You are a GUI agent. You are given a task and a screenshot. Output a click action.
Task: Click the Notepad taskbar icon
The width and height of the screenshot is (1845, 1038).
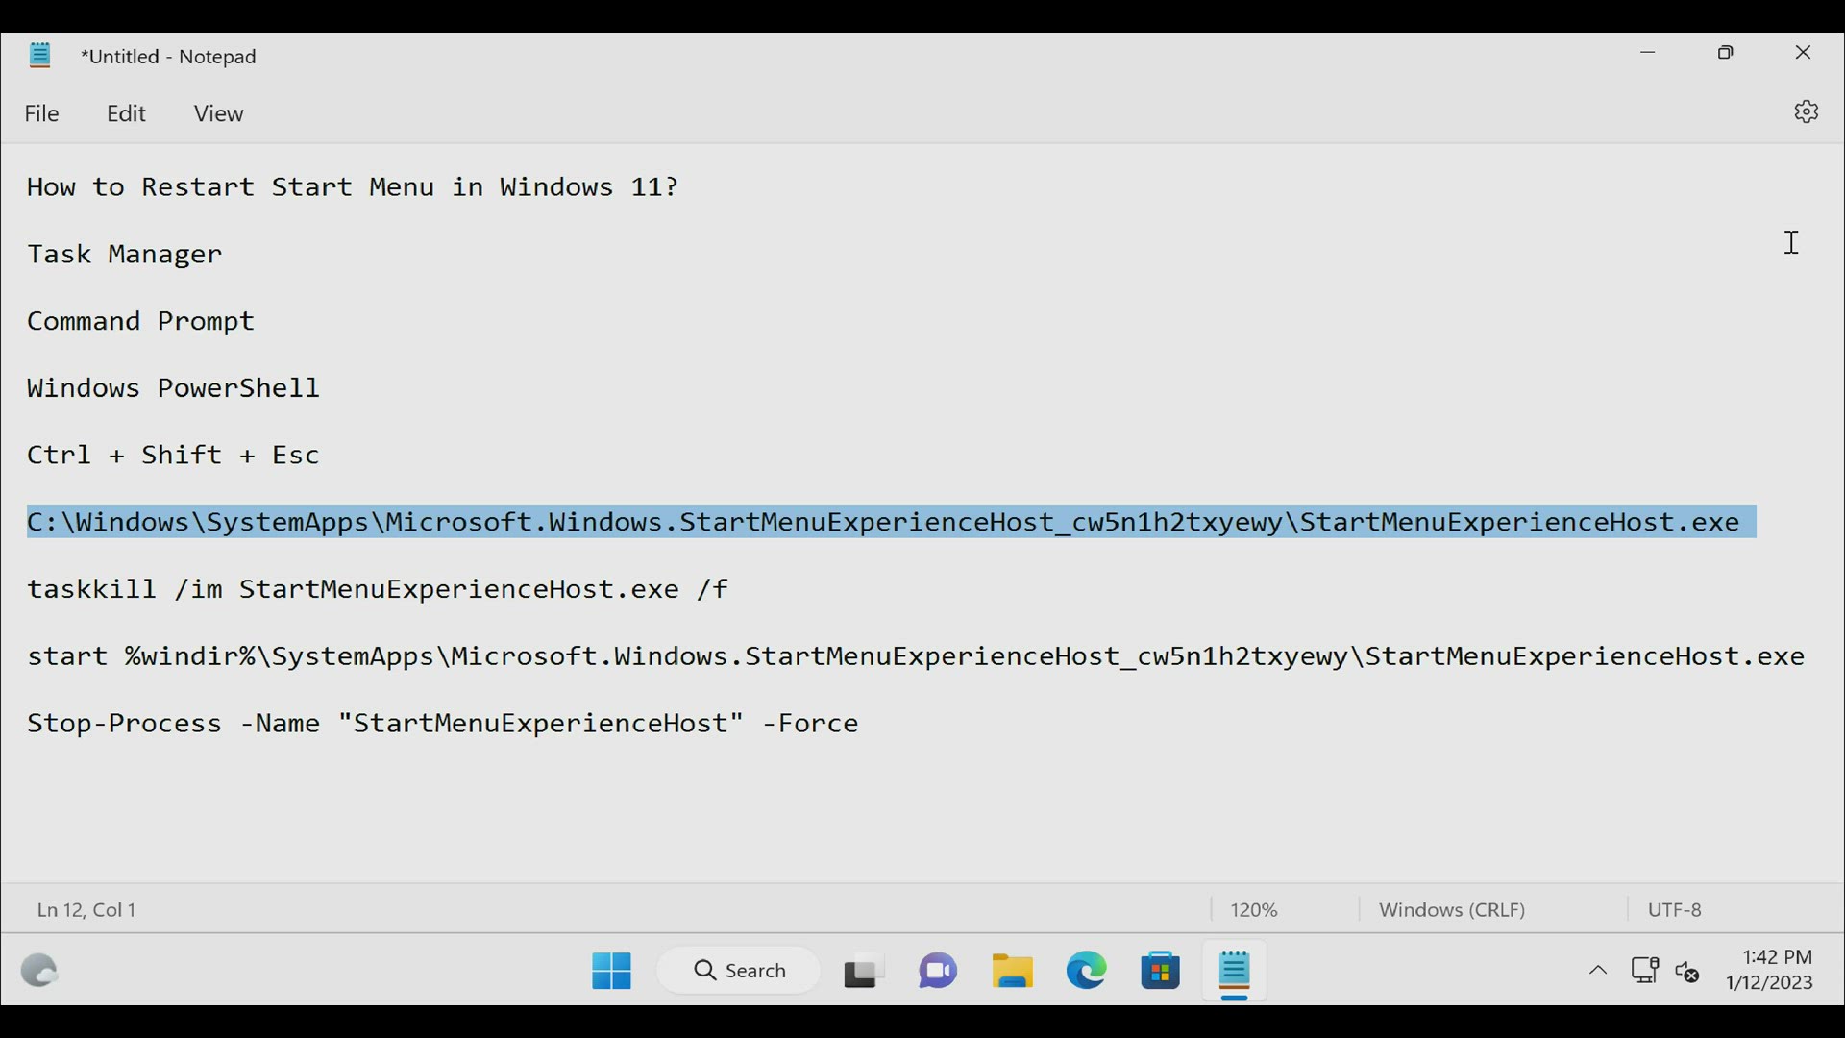[1235, 971]
